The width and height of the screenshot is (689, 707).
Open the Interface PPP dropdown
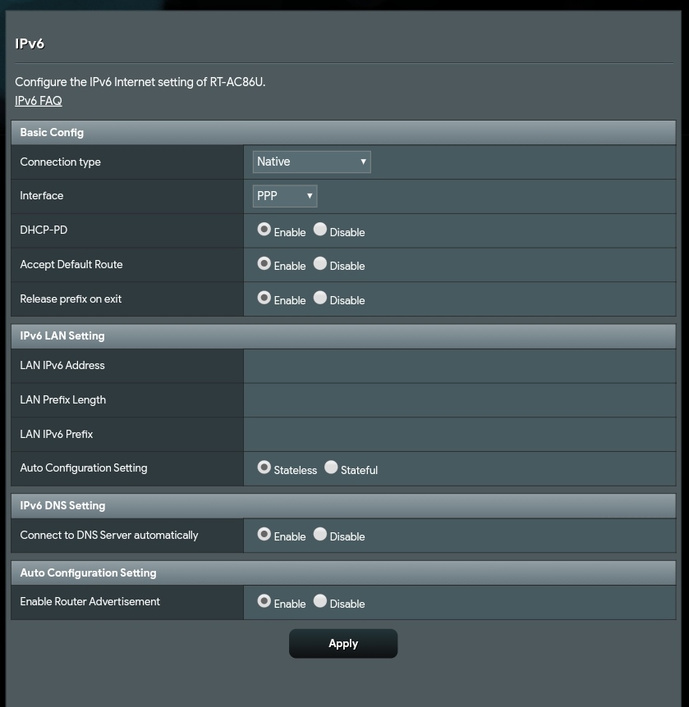tap(284, 196)
